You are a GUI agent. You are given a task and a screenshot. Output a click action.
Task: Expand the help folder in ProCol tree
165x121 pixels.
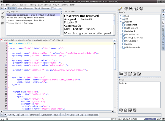(120, 16)
